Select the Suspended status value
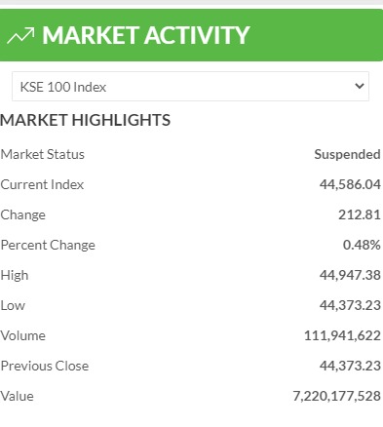This screenshot has height=427, width=383. [347, 154]
